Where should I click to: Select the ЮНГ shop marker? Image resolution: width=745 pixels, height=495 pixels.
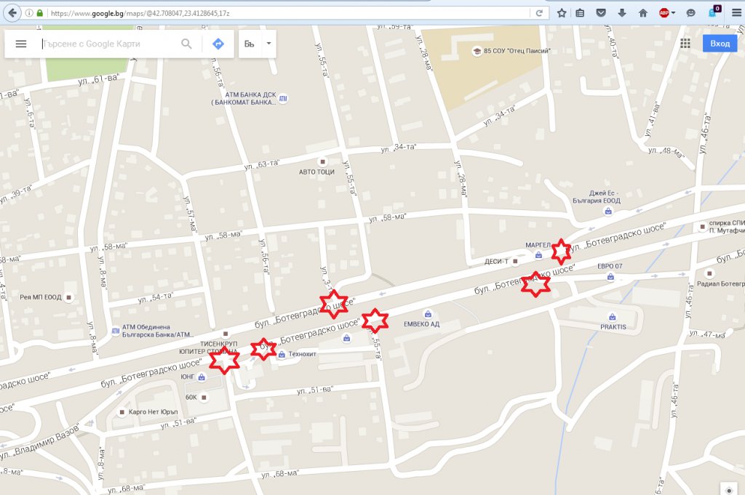pyautogui.click(x=202, y=377)
